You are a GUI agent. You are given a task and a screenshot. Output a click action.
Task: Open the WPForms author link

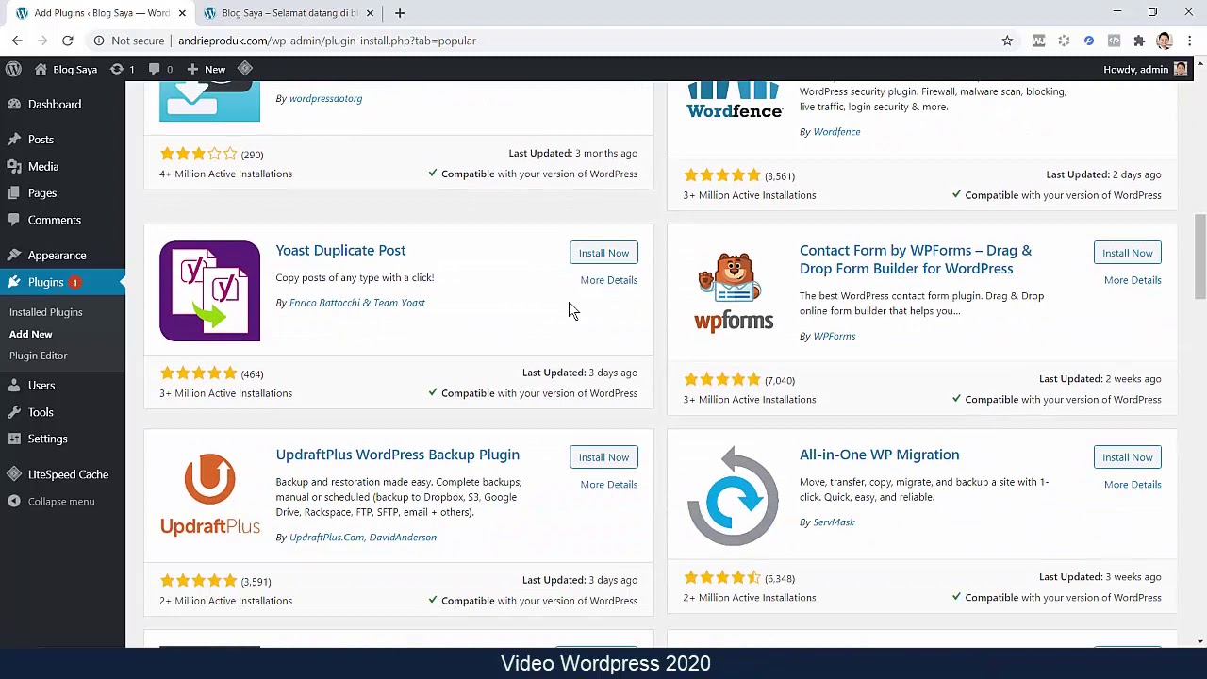click(834, 336)
